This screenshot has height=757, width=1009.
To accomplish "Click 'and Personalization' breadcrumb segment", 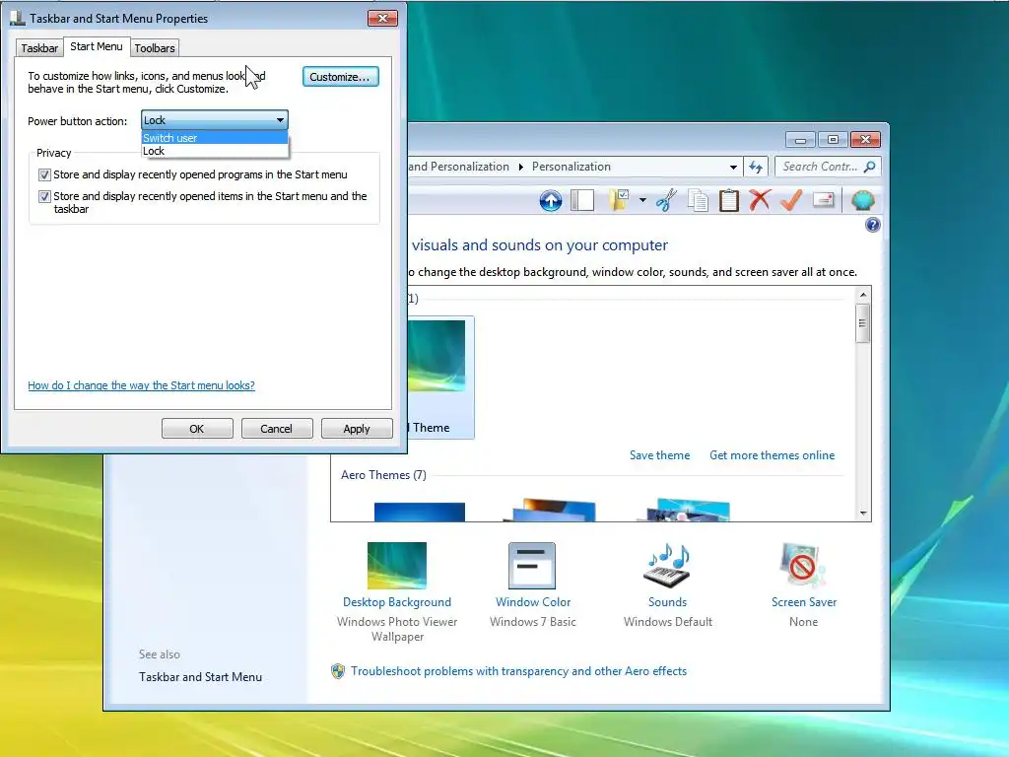I will pos(459,167).
